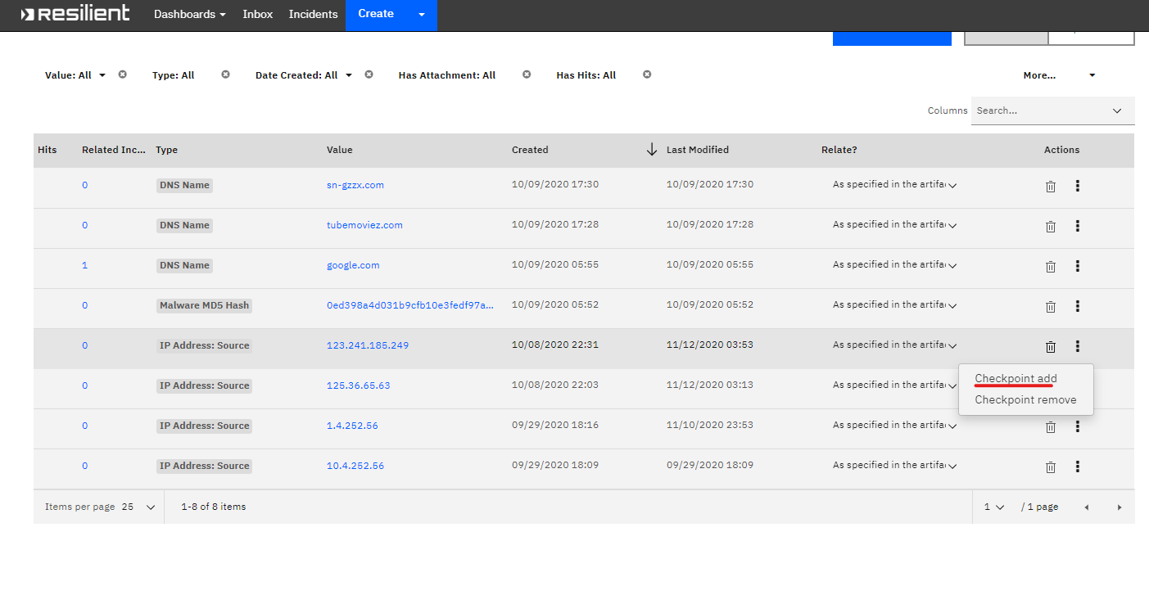1149x595 pixels.
Task: Delete the sn-gzzx.com artifact
Action: 1051,187
